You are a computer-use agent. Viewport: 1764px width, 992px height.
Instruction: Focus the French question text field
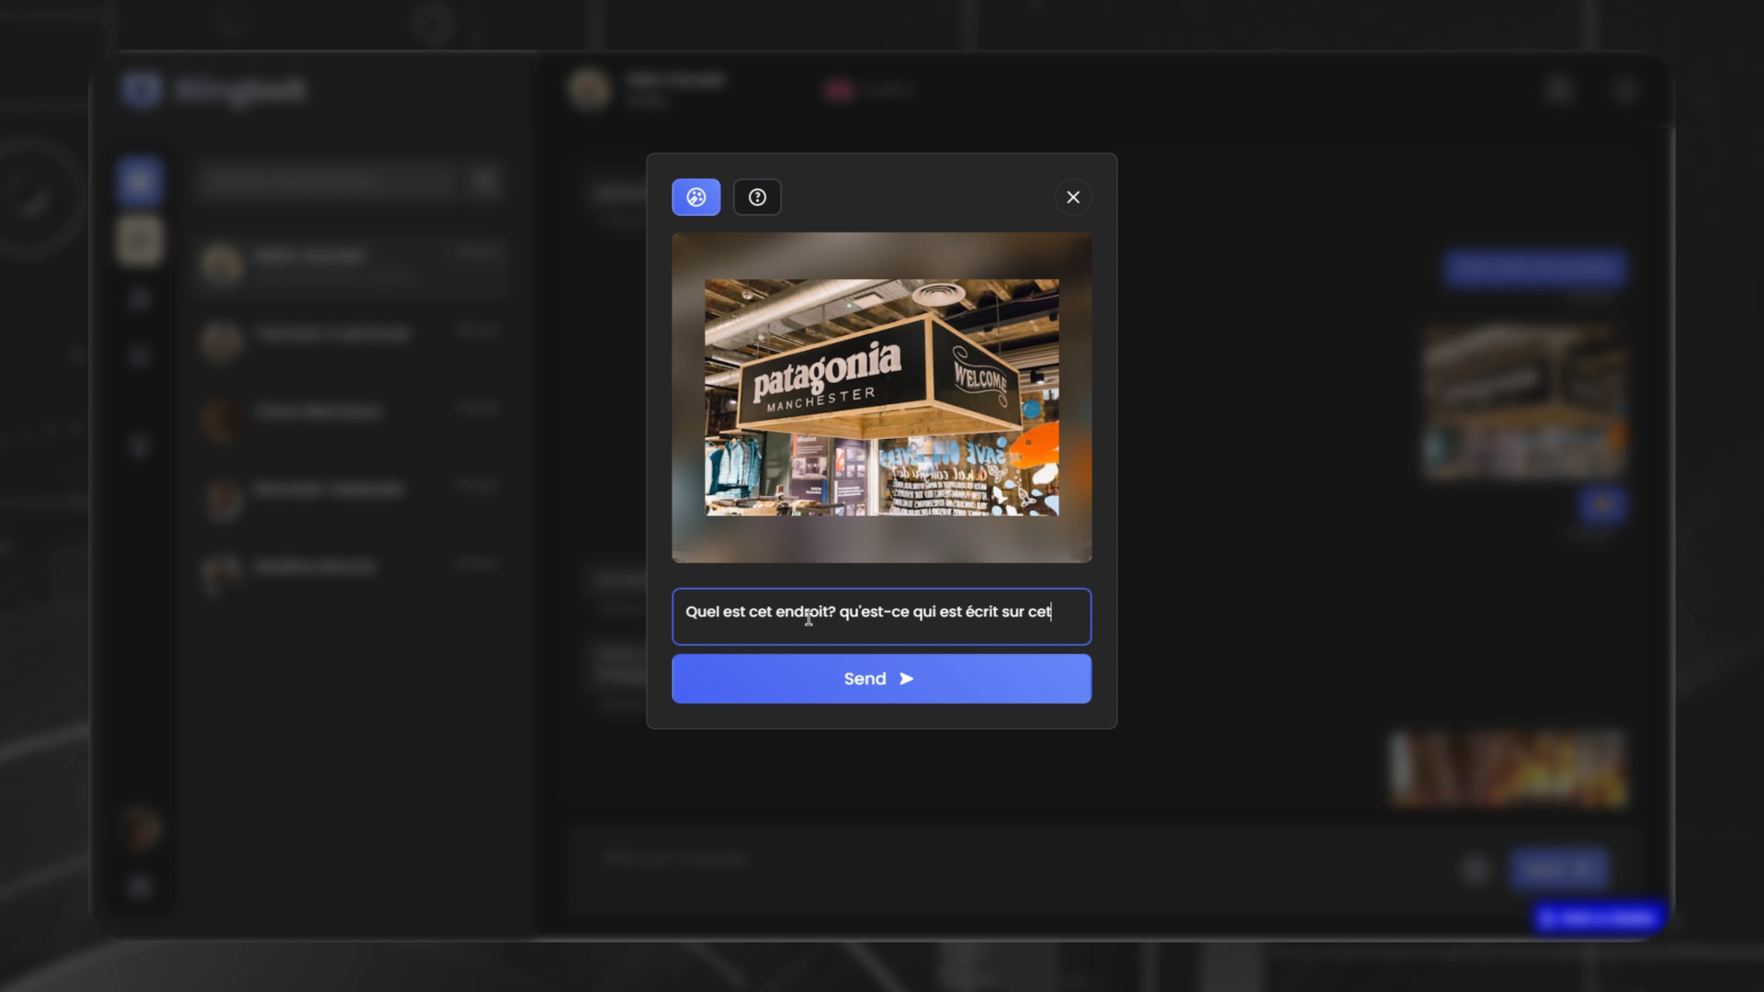pyautogui.click(x=881, y=616)
